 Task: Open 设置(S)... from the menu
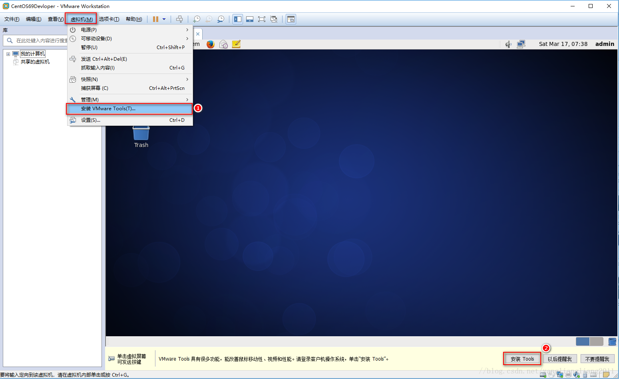pos(130,120)
